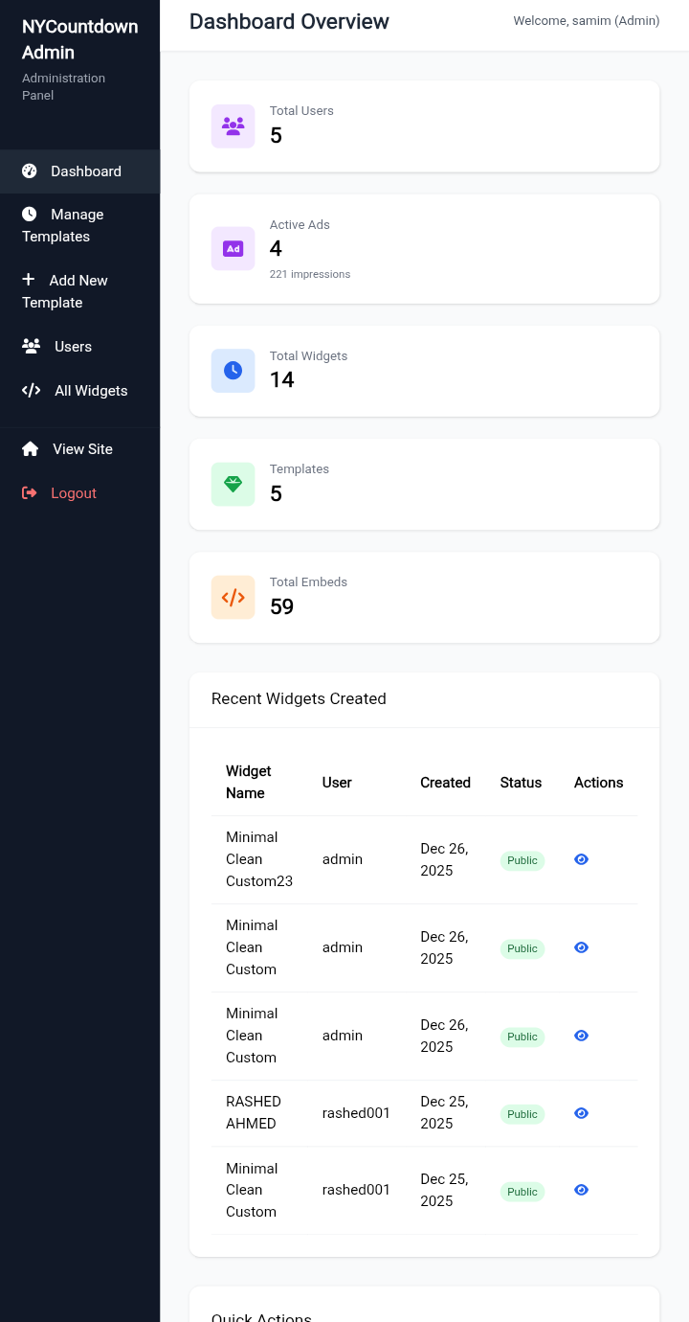
Task: Click the Total Embeds card
Action: point(424,598)
